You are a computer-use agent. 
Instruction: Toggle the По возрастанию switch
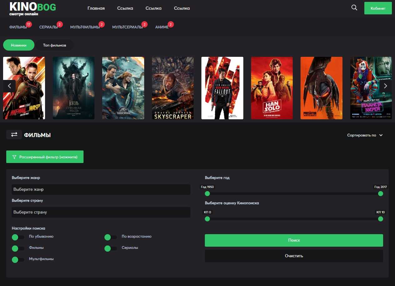click(110, 237)
